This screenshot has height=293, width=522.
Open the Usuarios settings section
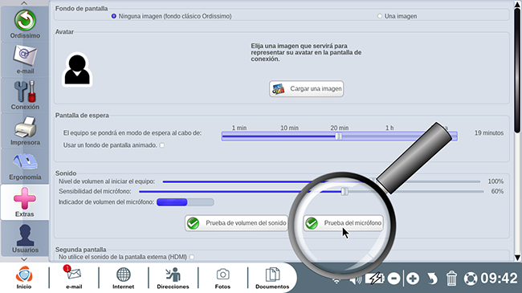(25, 238)
